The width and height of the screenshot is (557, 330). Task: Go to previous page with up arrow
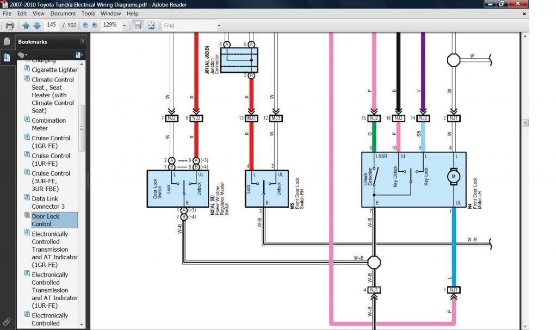26,26
